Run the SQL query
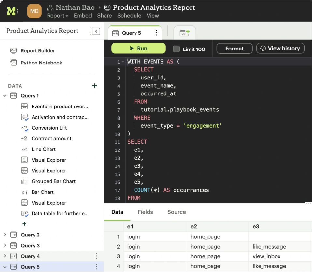The height and width of the screenshot is (272, 312). (x=138, y=48)
